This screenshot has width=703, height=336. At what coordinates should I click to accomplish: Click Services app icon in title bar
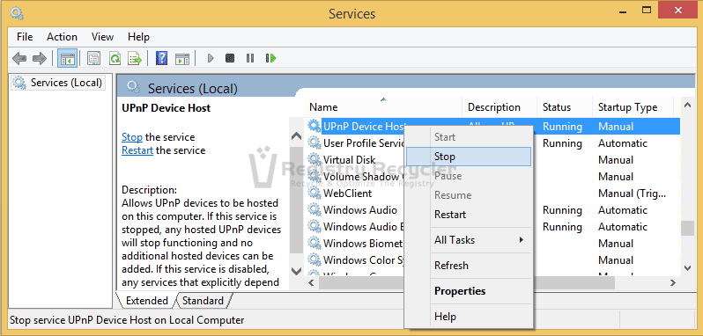click(x=17, y=13)
